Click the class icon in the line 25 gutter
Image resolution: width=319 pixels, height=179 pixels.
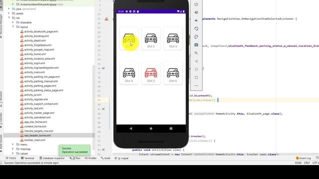107,19
